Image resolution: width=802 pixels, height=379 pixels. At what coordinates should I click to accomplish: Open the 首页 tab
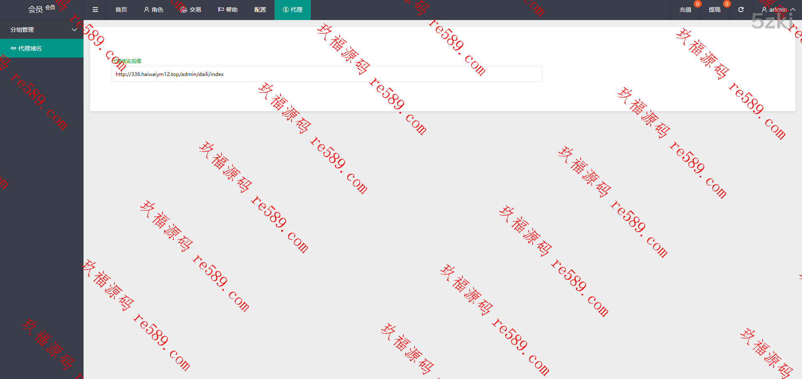[121, 10]
